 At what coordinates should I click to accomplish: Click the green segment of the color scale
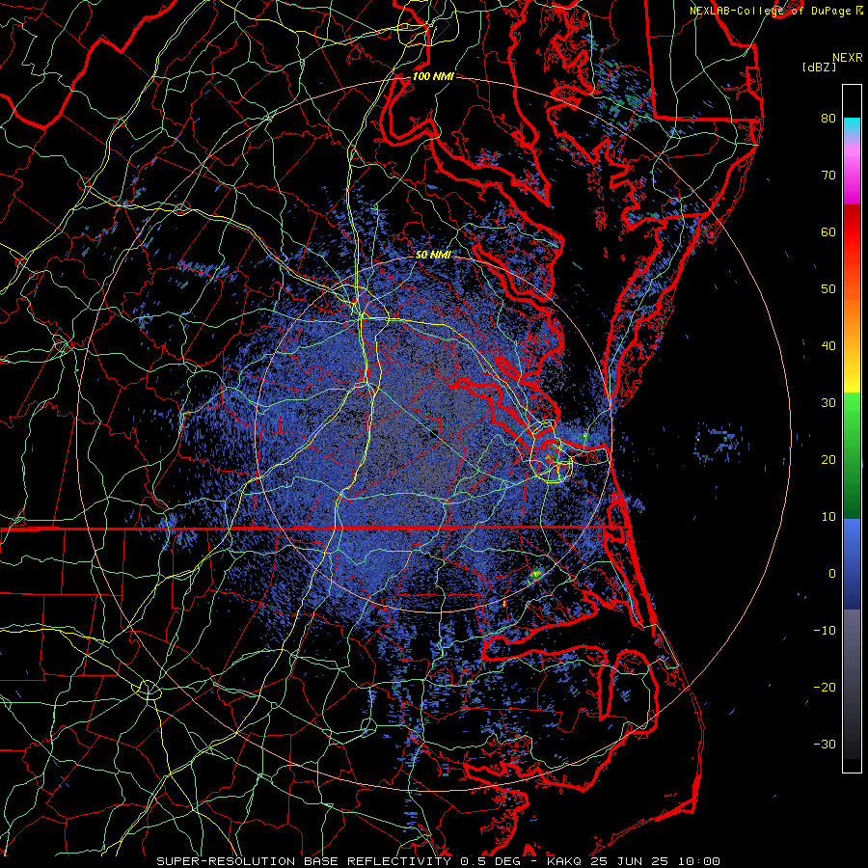[x=852, y=455]
